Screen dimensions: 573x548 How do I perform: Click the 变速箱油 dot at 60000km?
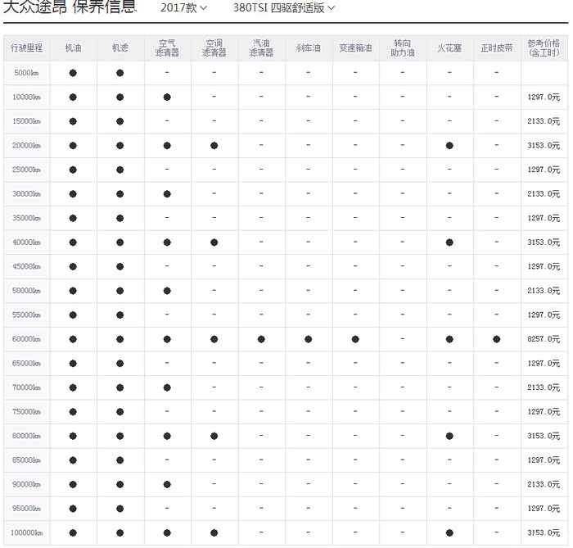355,339
